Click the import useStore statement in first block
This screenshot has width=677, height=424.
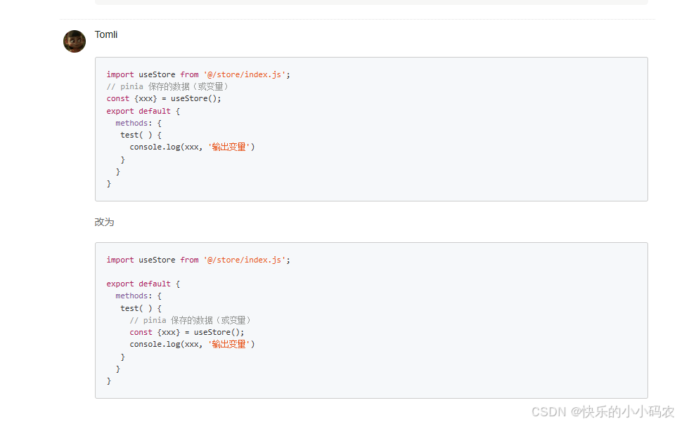197,74
